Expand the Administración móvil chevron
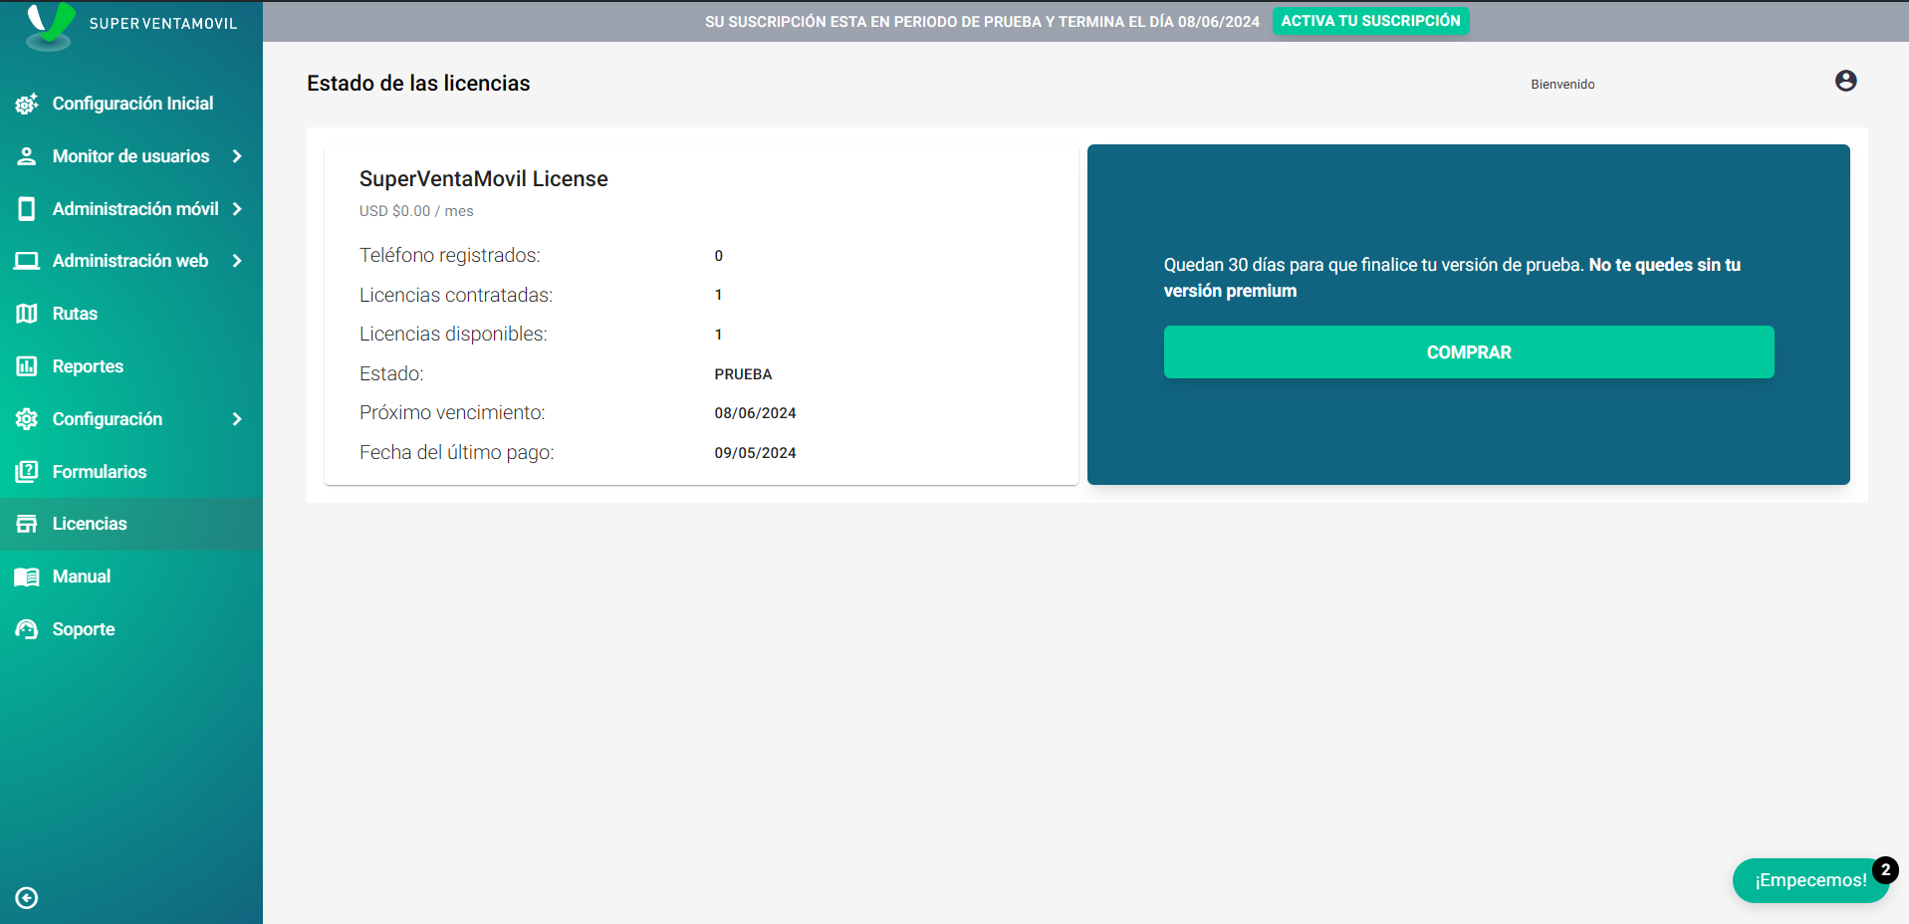Screen dimensions: 1909x924 [237, 209]
